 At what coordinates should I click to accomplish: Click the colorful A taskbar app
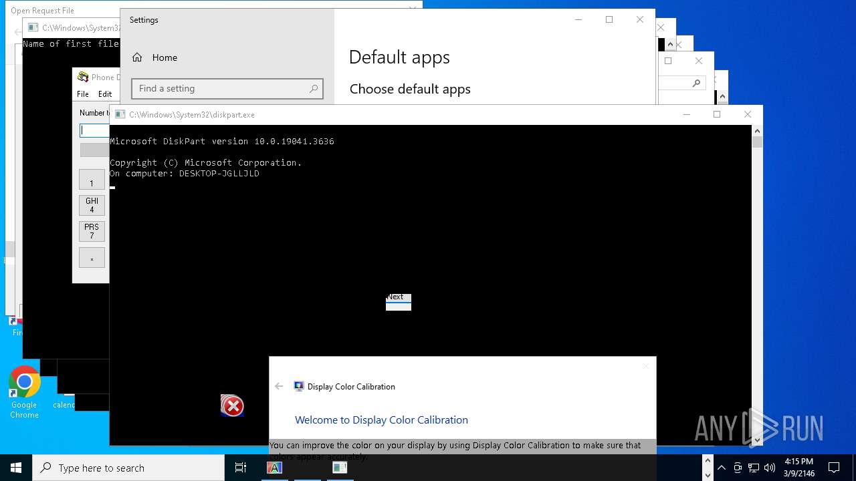tap(274, 468)
